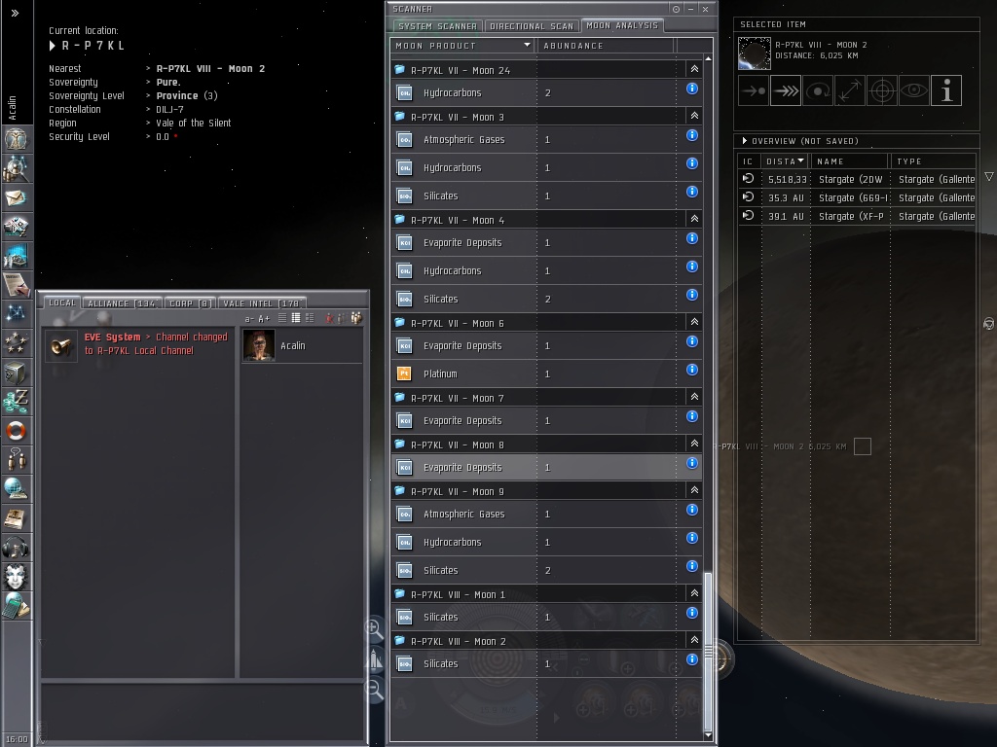Open the face mask sidebar icon
Screen dimensions: 997x747
coord(16,576)
